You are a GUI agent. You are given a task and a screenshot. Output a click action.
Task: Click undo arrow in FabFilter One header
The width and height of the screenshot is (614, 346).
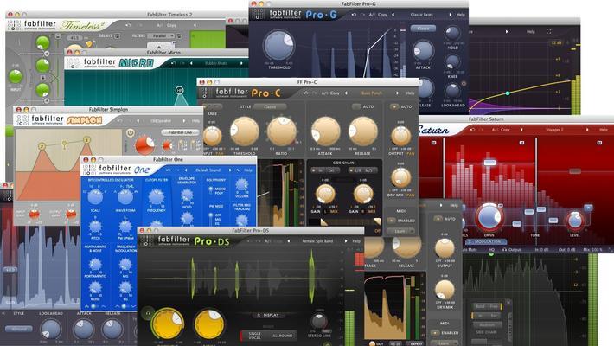pos(169,170)
